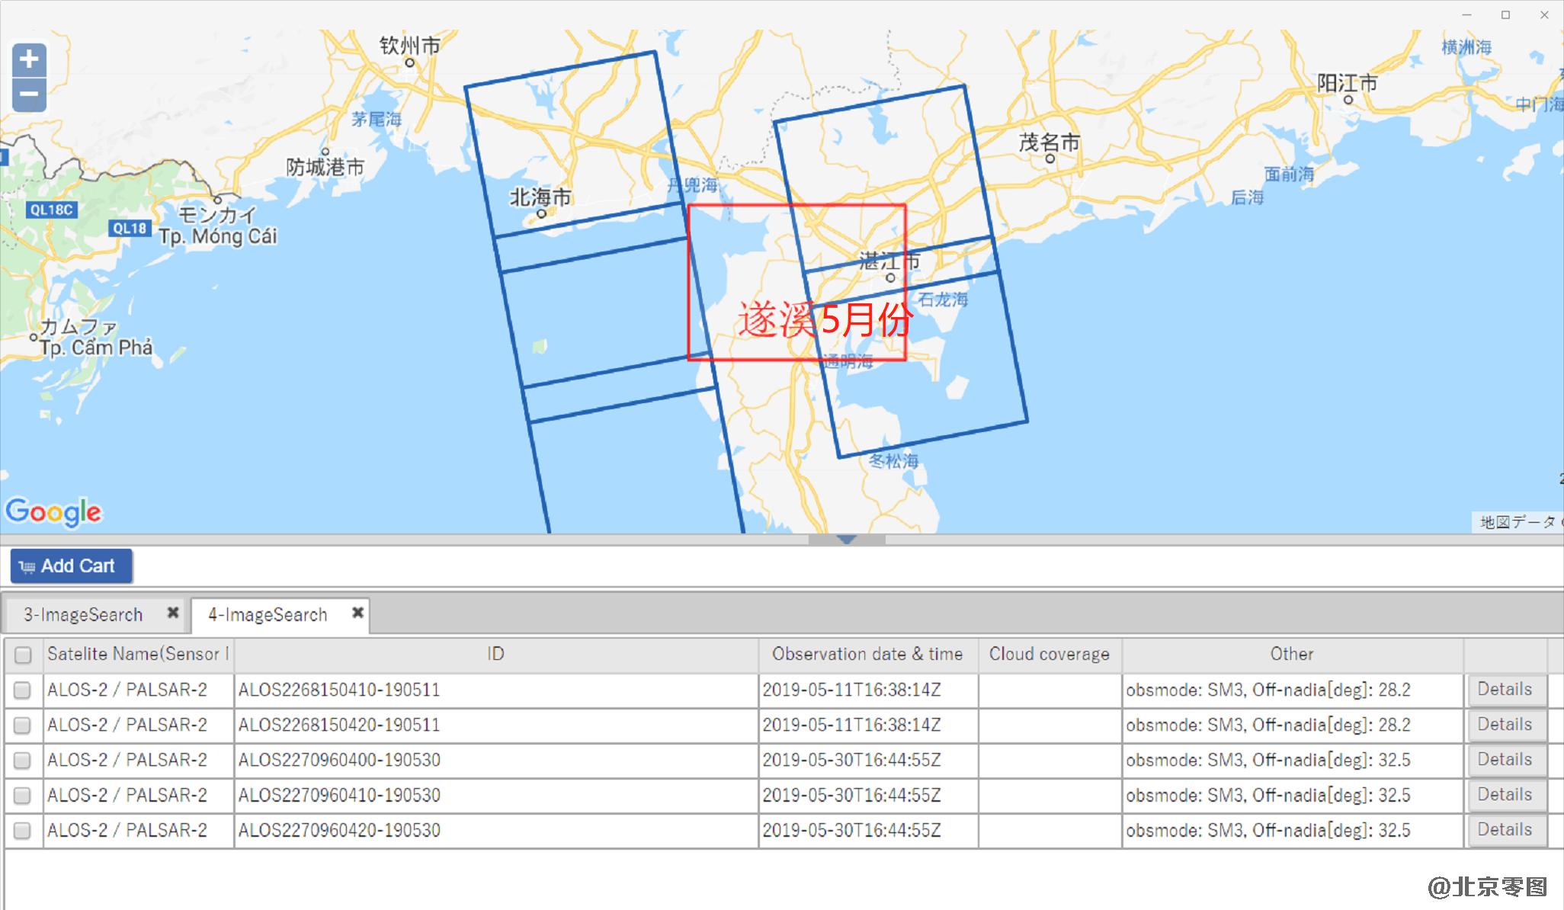
Task: Collapse the map panel using divider arrow
Action: (847, 540)
